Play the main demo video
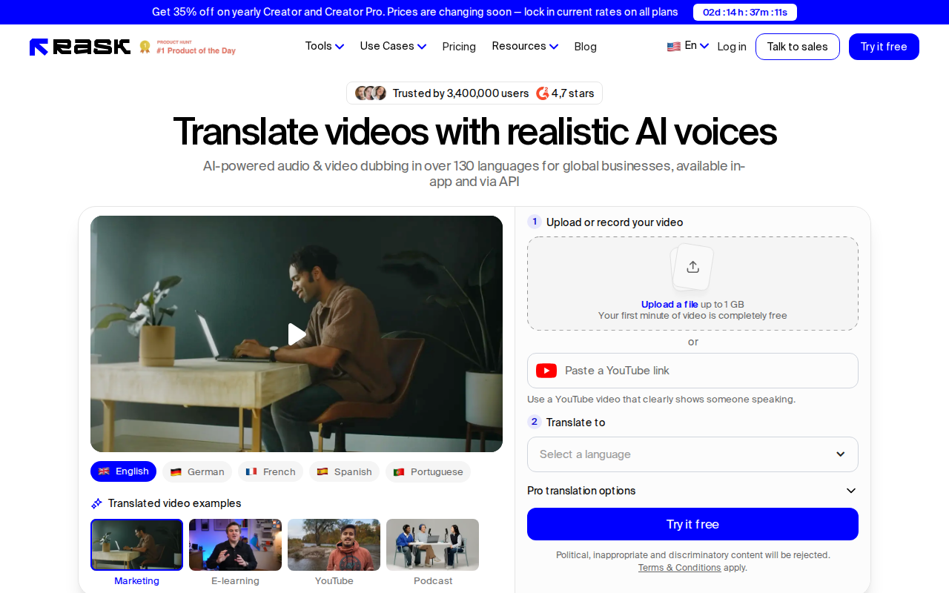The width and height of the screenshot is (949, 593). click(297, 334)
